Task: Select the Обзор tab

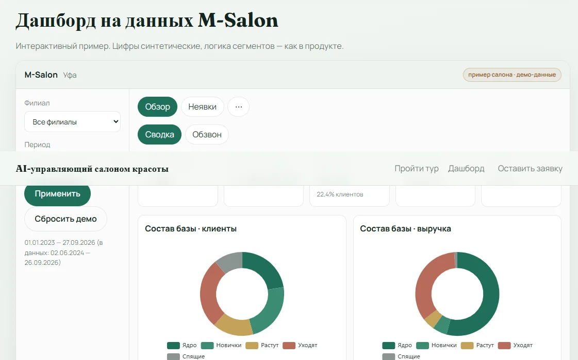Action: [157, 106]
